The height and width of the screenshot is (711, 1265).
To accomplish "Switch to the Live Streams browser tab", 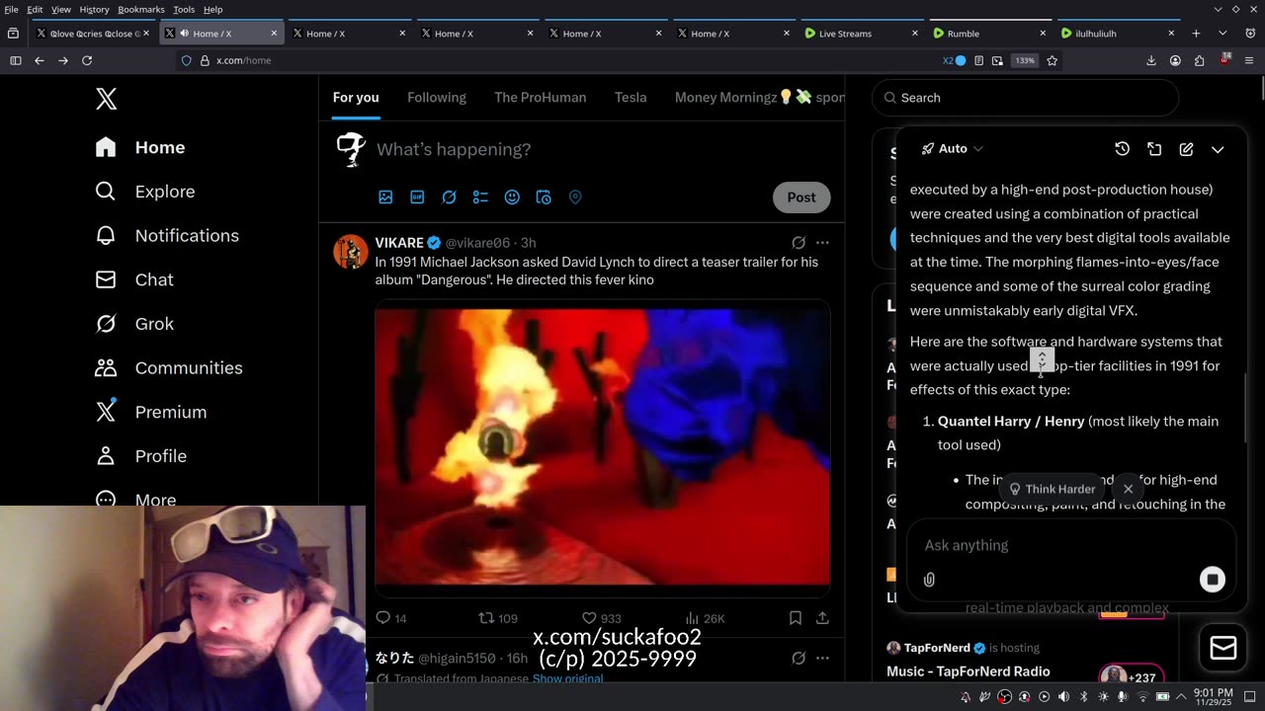I will (x=864, y=34).
